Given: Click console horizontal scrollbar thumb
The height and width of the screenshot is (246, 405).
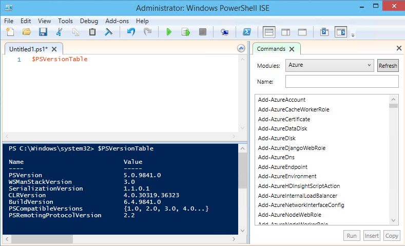Looking at the screenshot, I should (x=42, y=239).
